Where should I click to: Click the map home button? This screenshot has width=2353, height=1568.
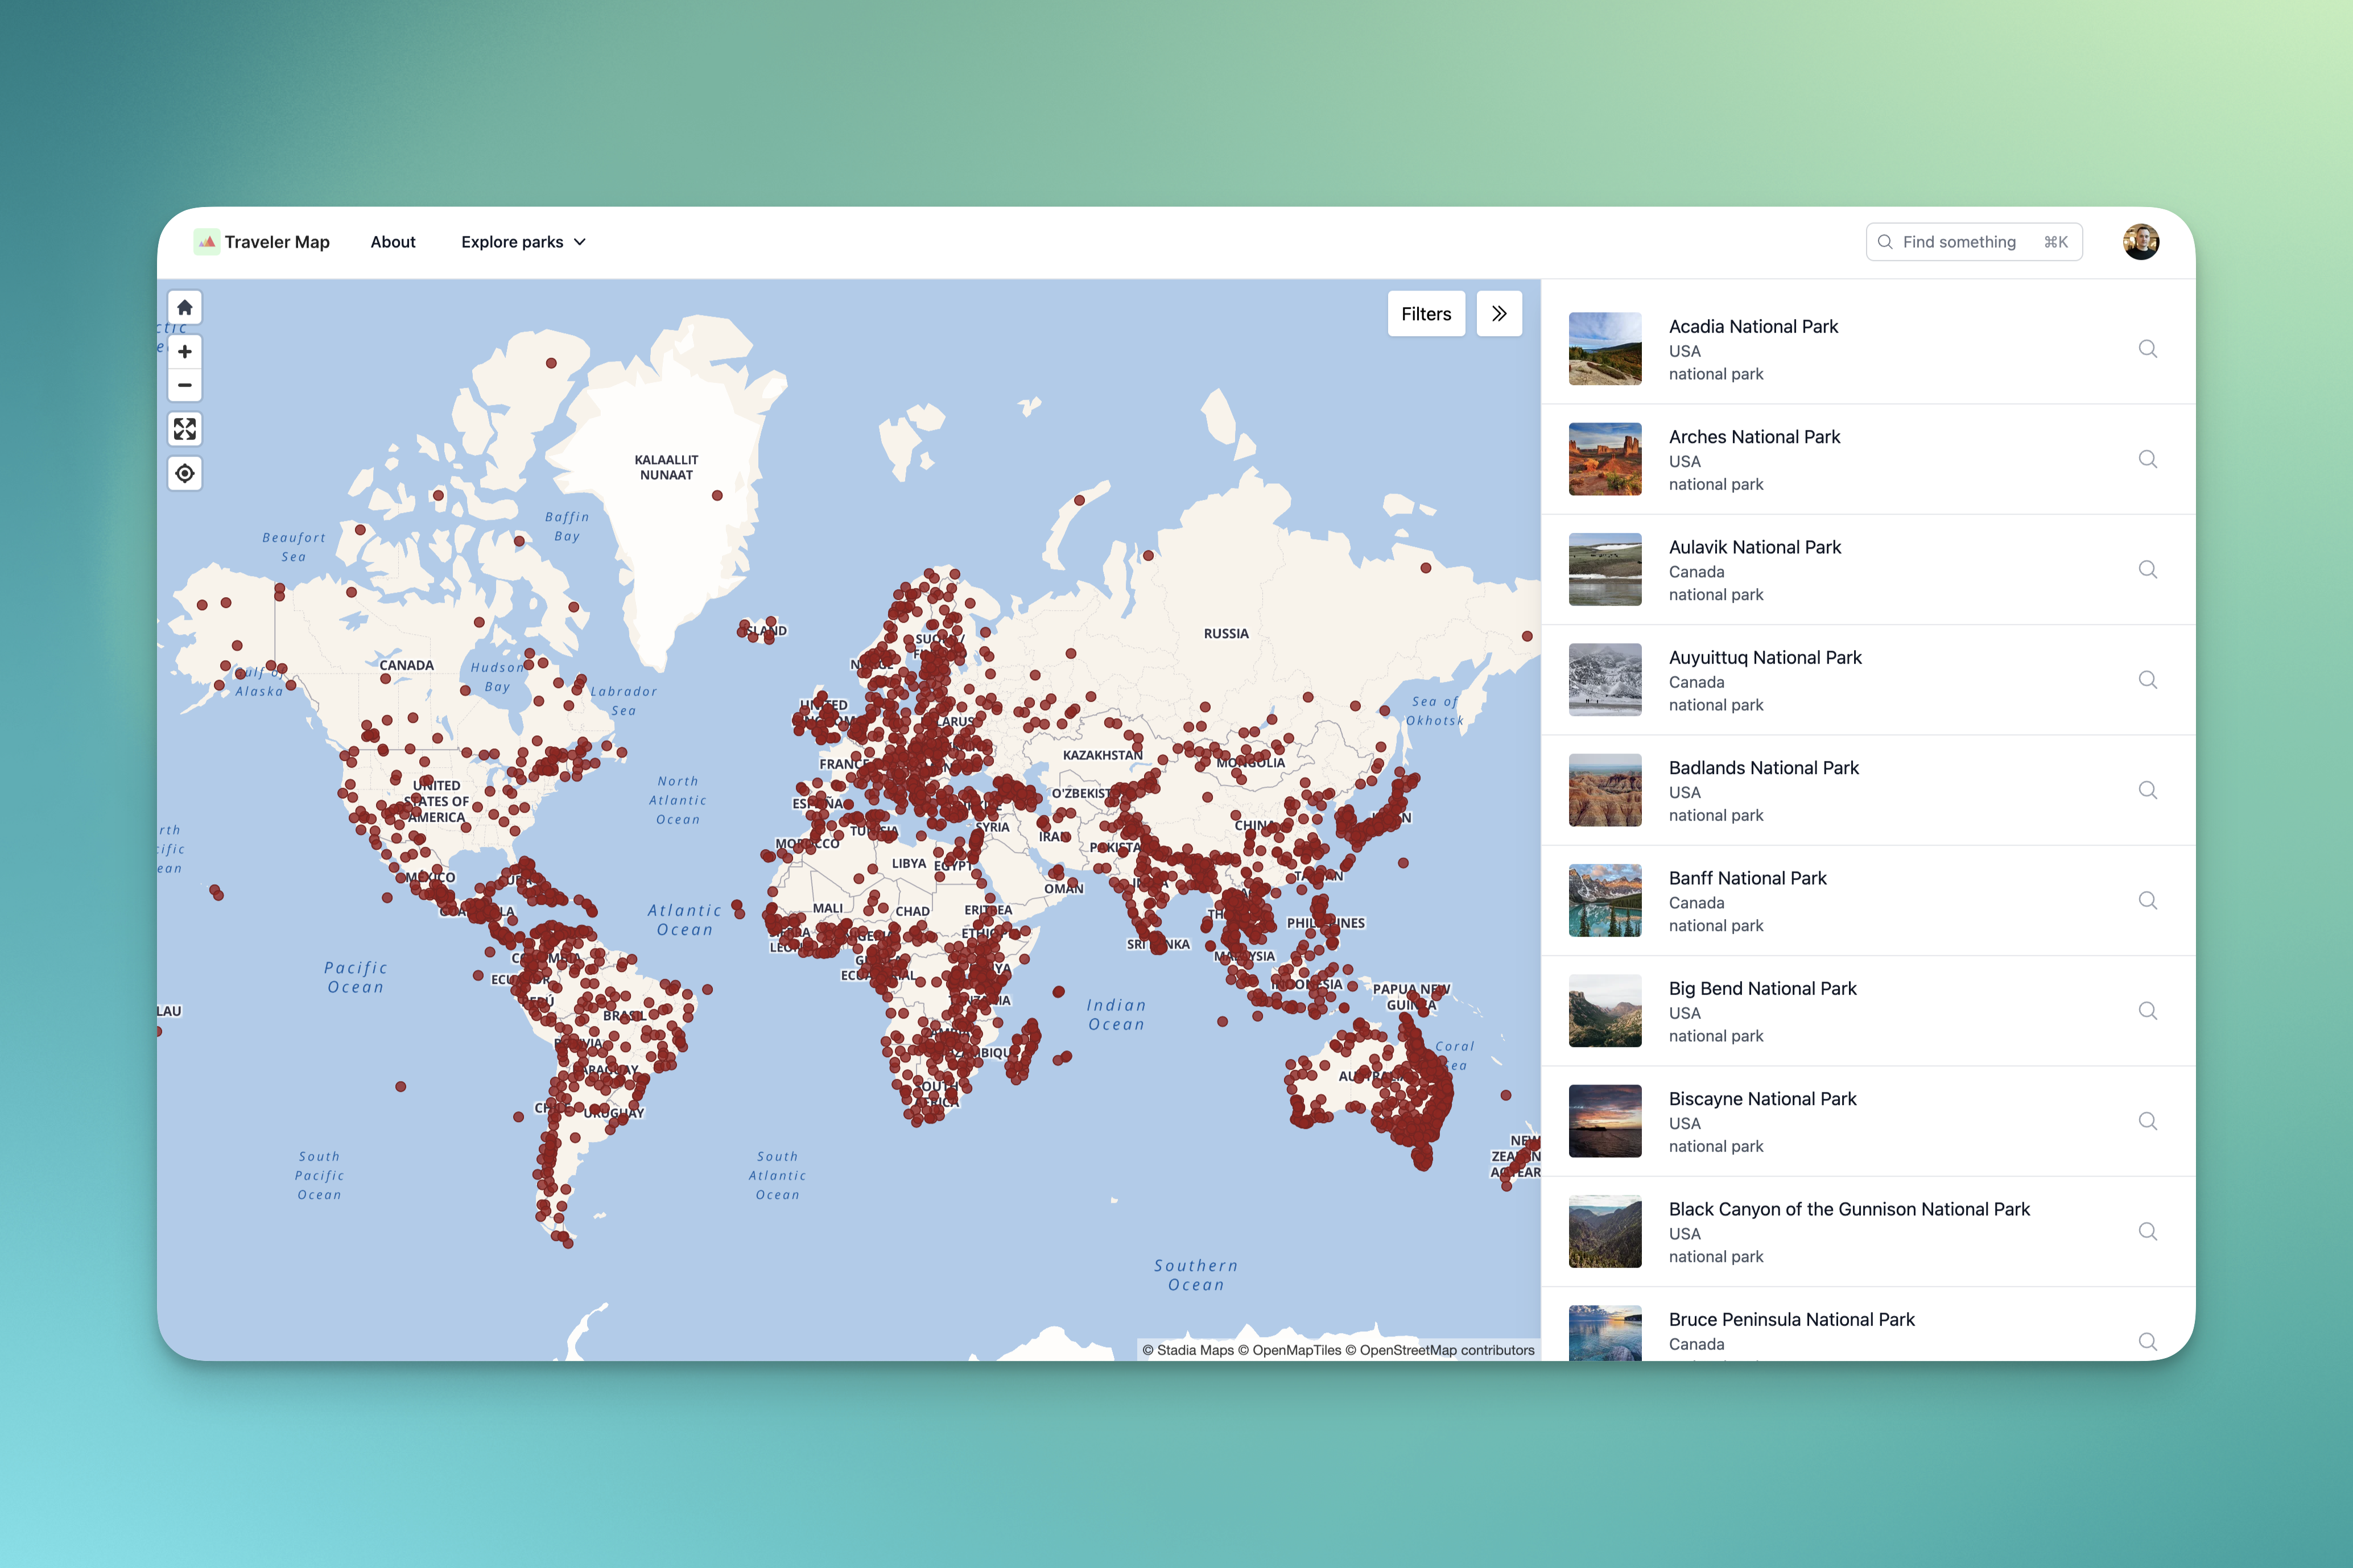[185, 308]
